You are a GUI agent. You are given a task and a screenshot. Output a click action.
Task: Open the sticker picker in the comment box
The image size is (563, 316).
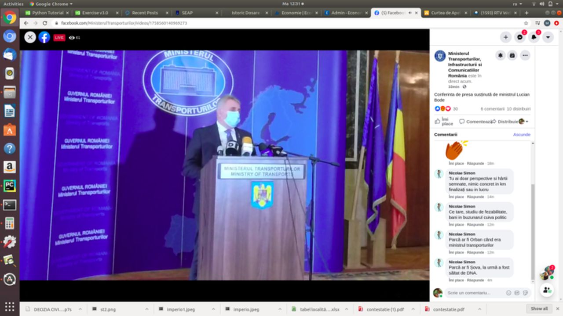pyautogui.click(x=525, y=293)
